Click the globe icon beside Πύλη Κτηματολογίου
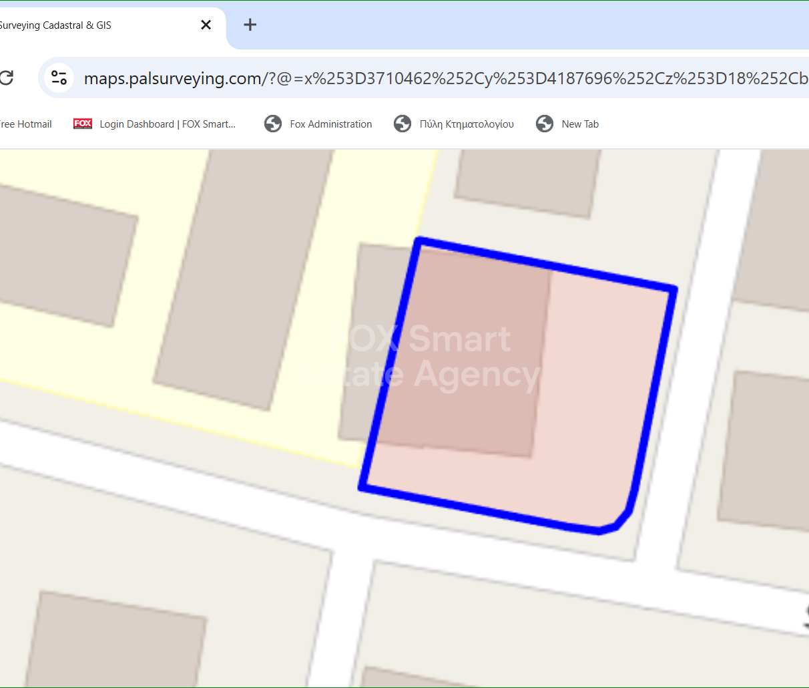Image resolution: width=809 pixels, height=688 pixels. 402,124
